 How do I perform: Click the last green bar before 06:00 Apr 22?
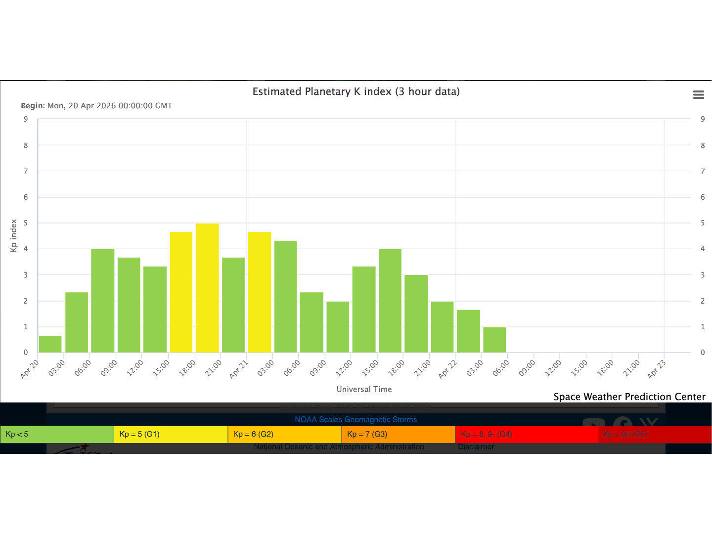494,340
